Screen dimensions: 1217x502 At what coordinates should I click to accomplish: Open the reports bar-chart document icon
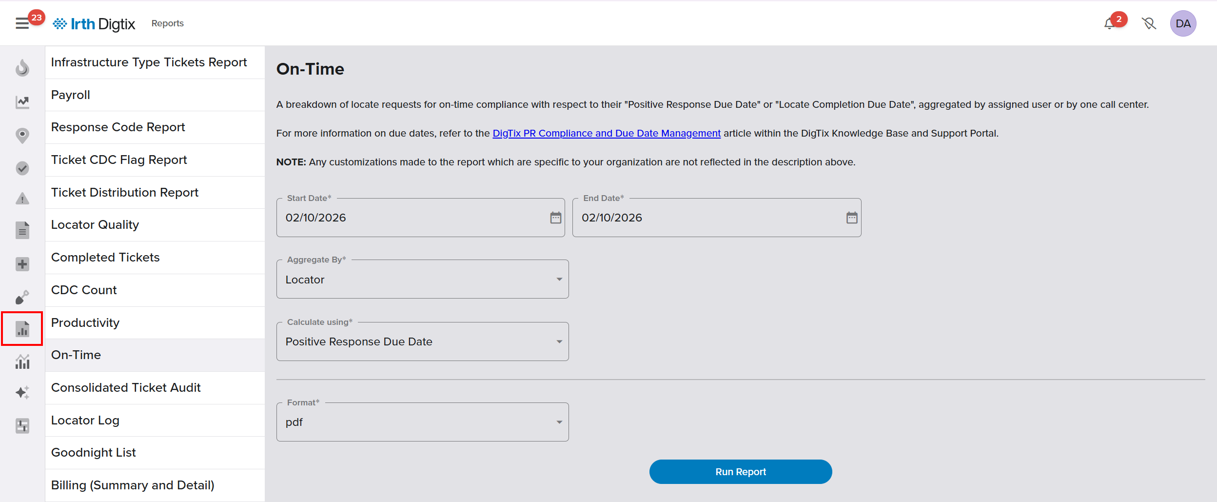(x=22, y=328)
